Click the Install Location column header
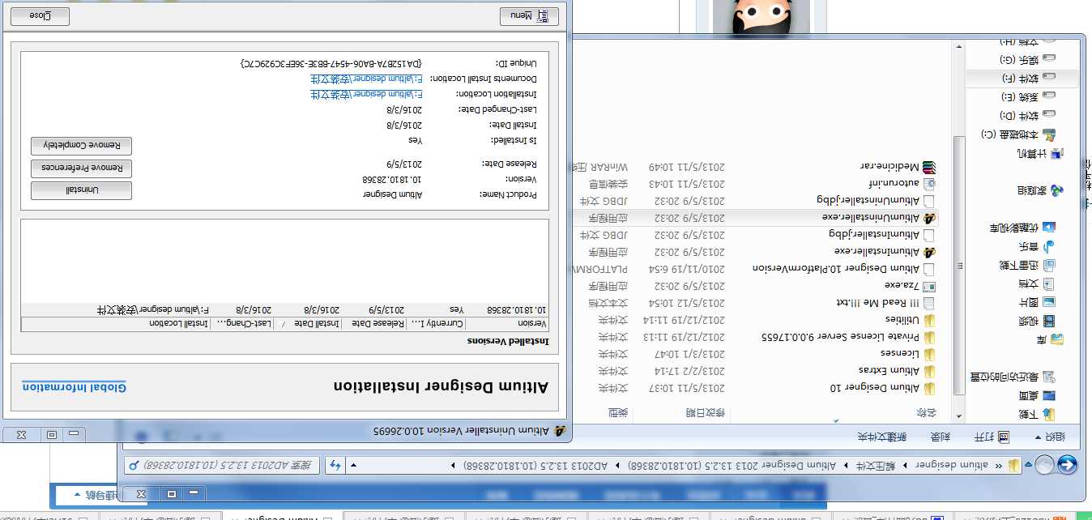1092x520 pixels. click(x=178, y=324)
